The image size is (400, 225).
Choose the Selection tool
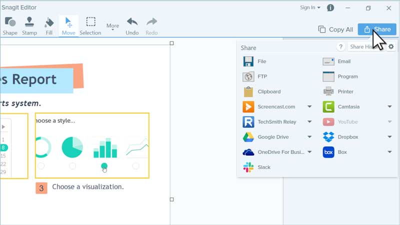point(90,26)
